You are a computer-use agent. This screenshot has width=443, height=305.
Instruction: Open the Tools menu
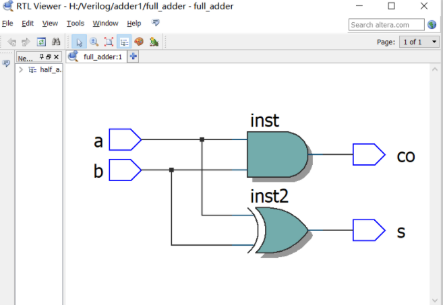[76, 23]
